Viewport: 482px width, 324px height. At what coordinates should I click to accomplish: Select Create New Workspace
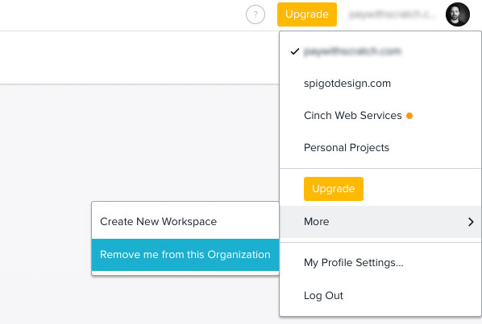185,222
